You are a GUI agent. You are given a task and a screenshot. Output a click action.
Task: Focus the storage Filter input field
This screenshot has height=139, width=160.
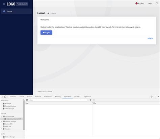tap(58, 100)
